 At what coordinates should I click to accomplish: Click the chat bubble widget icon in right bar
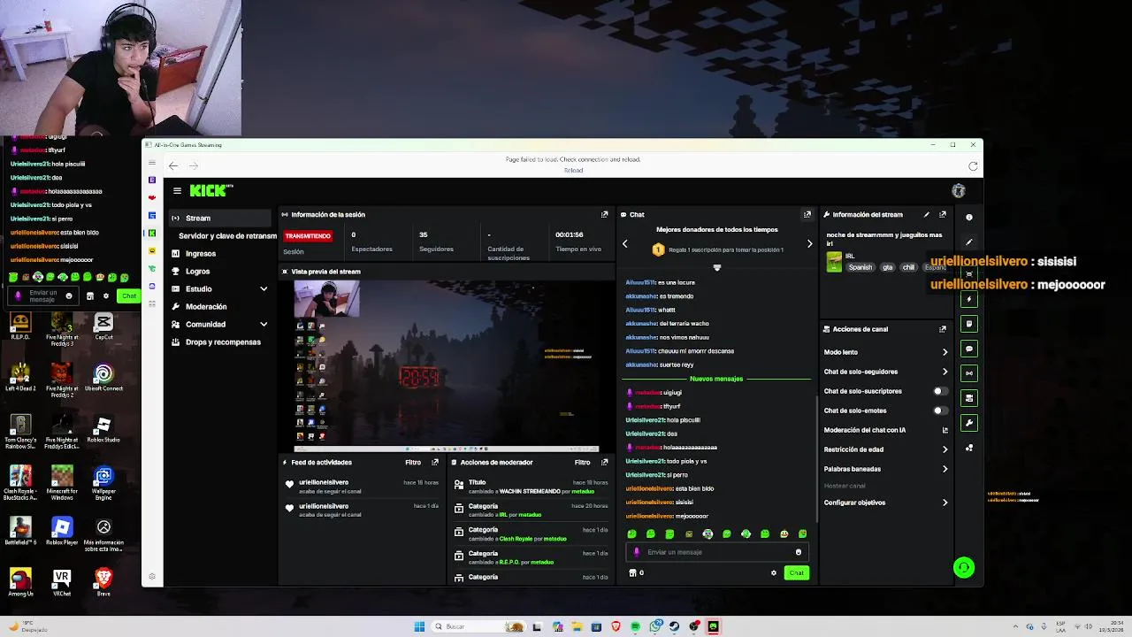pos(969,349)
